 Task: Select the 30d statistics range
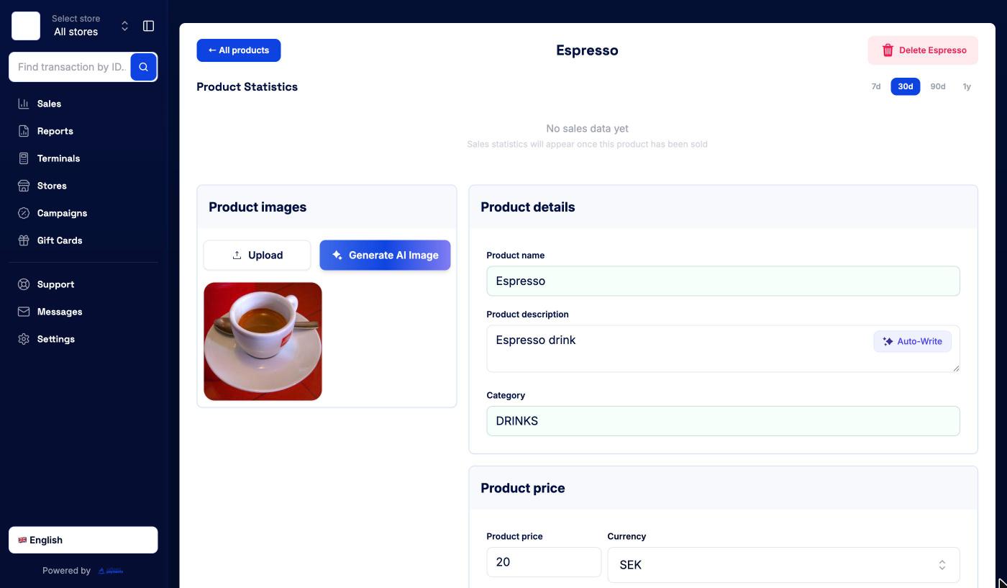pos(906,86)
